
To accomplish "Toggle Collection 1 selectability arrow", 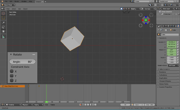I will pyautogui.click(x=174, y=14).
